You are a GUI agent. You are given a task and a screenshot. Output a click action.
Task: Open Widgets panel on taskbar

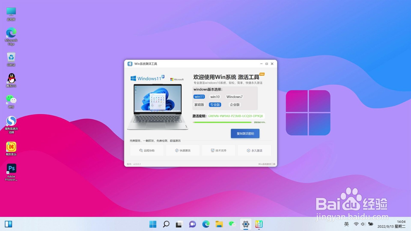click(8, 224)
